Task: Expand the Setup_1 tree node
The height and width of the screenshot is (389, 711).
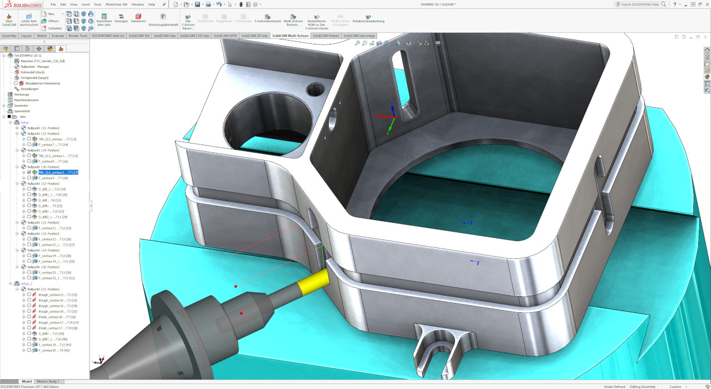Action: 11,284
